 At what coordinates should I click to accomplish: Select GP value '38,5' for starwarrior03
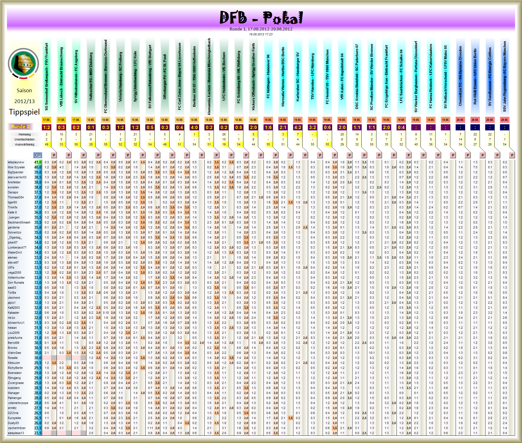tap(38, 177)
